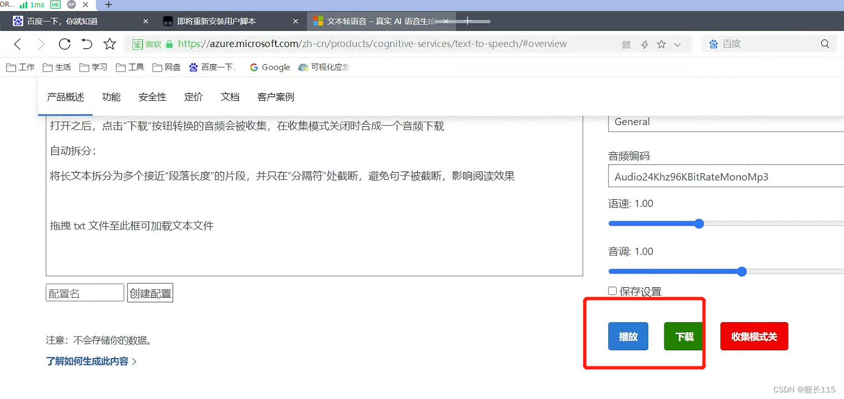Click the round RP avatar icon
The image size is (844, 399).
[72, 5]
